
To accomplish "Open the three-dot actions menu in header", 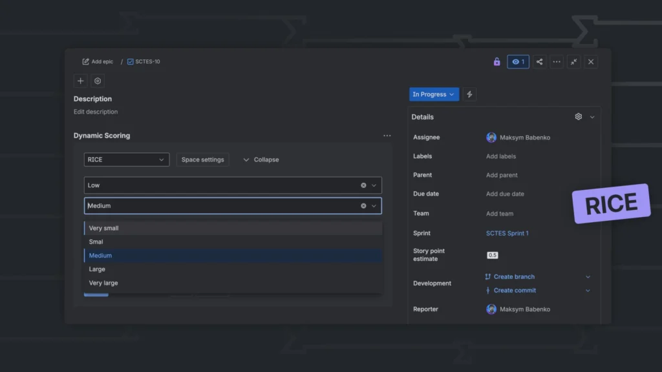I will tap(557, 61).
